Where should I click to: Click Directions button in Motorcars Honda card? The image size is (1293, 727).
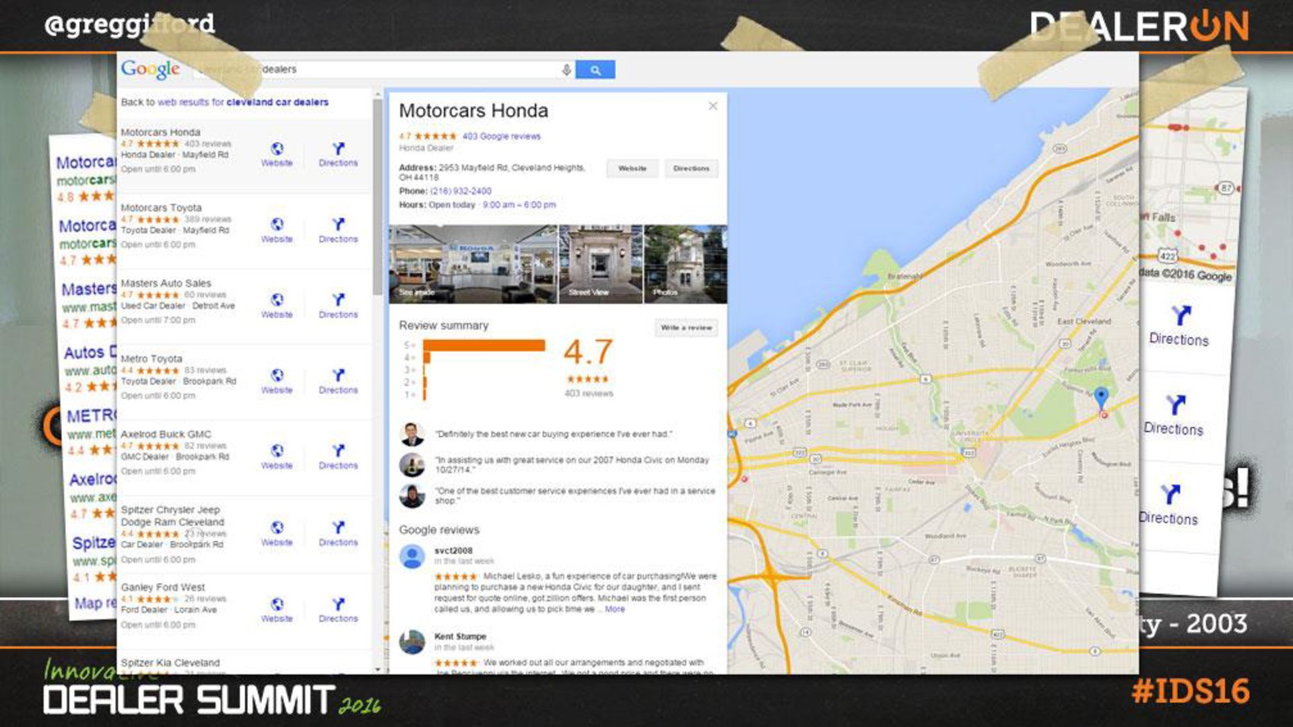tap(692, 168)
